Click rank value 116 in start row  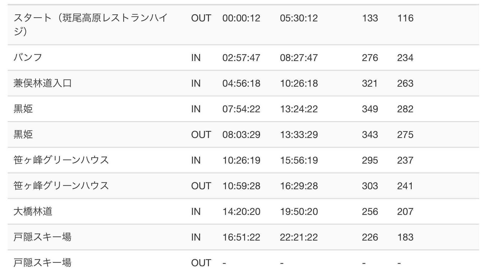point(405,18)
